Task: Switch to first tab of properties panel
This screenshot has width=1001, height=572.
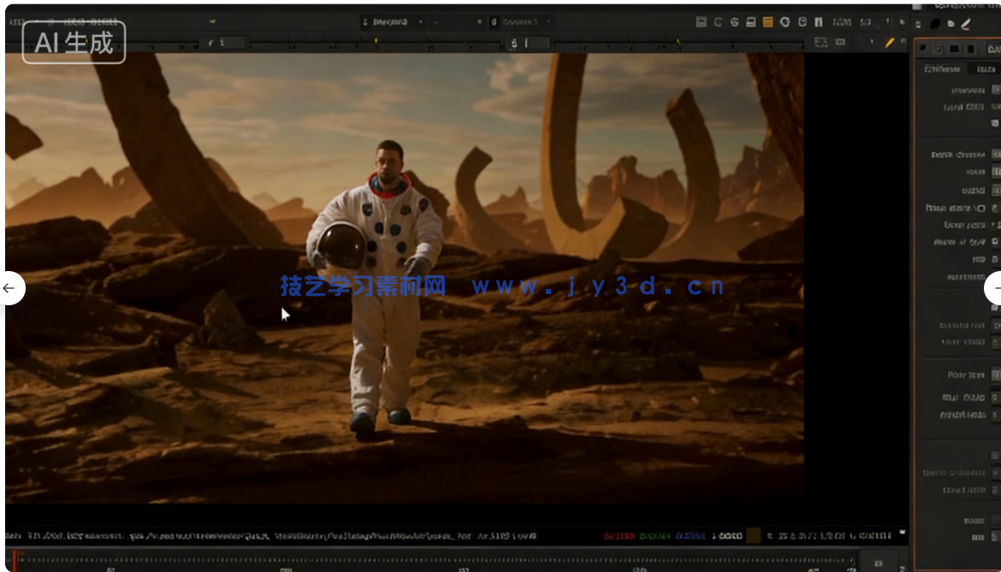Action: 943,69
